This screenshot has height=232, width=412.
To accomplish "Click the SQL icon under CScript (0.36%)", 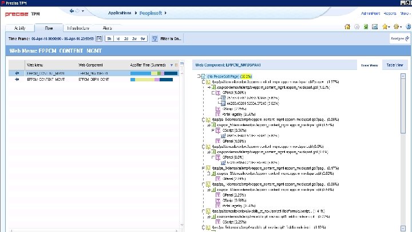I will (223, 136).
